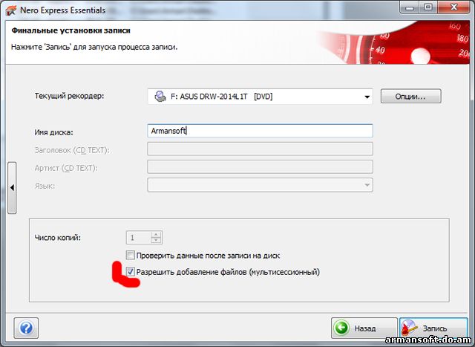This screenshot has width=475, height=347.
Task: Start burning with the Запись button
Action: coord(433,328)
